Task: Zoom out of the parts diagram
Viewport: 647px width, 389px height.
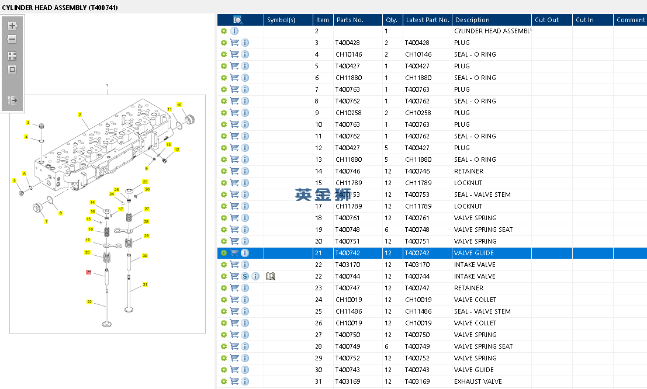Action: 12,40
